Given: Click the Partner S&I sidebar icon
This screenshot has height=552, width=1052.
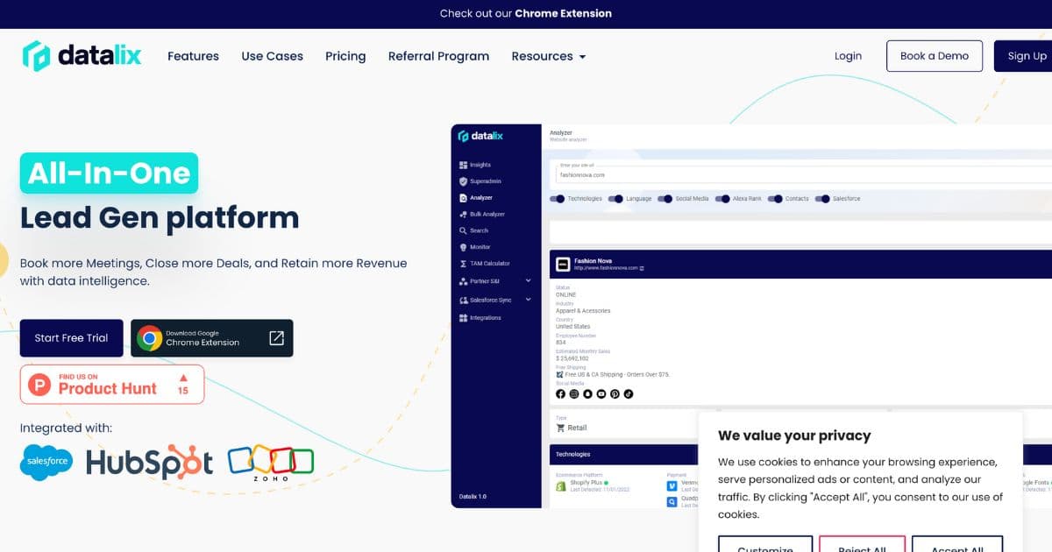Looking at the screenshot, I should pos(464,281).
